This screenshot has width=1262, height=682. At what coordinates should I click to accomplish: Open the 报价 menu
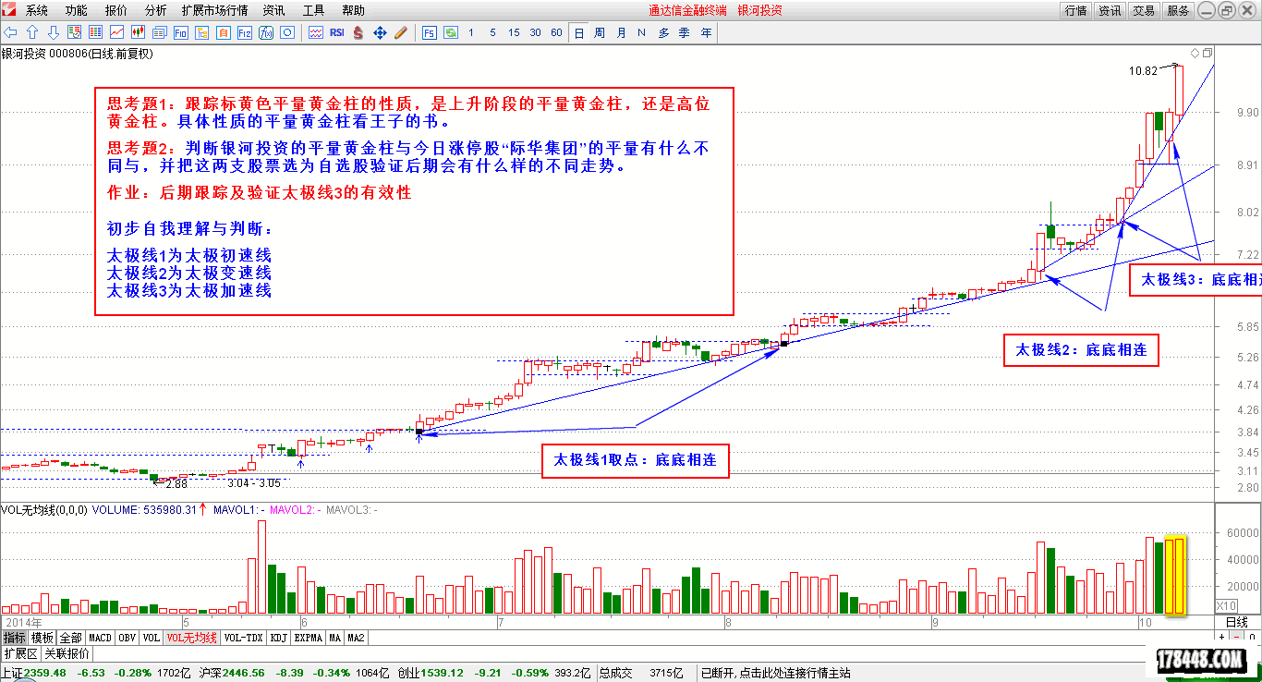click(x=116, y=10)
